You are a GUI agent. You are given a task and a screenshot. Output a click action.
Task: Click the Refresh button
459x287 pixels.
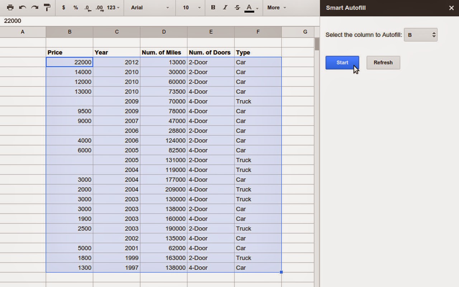[x=383, y=62]
